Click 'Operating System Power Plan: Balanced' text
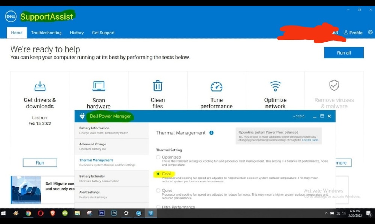The height and width of the screenshot is (224, 375). coord(268,132)
